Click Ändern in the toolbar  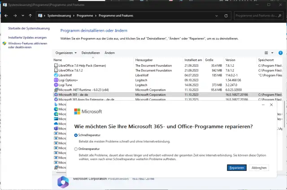pos(109,53)
